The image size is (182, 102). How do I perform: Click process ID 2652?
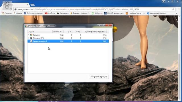point(104,41)
